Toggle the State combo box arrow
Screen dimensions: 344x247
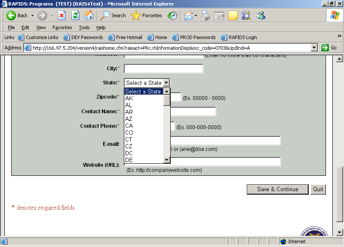pyautogui.click(x=166, y=83)
